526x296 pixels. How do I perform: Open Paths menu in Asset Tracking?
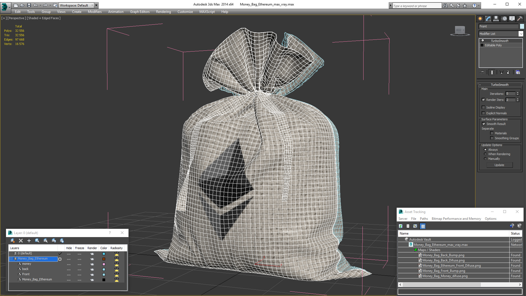coord(424,219)
